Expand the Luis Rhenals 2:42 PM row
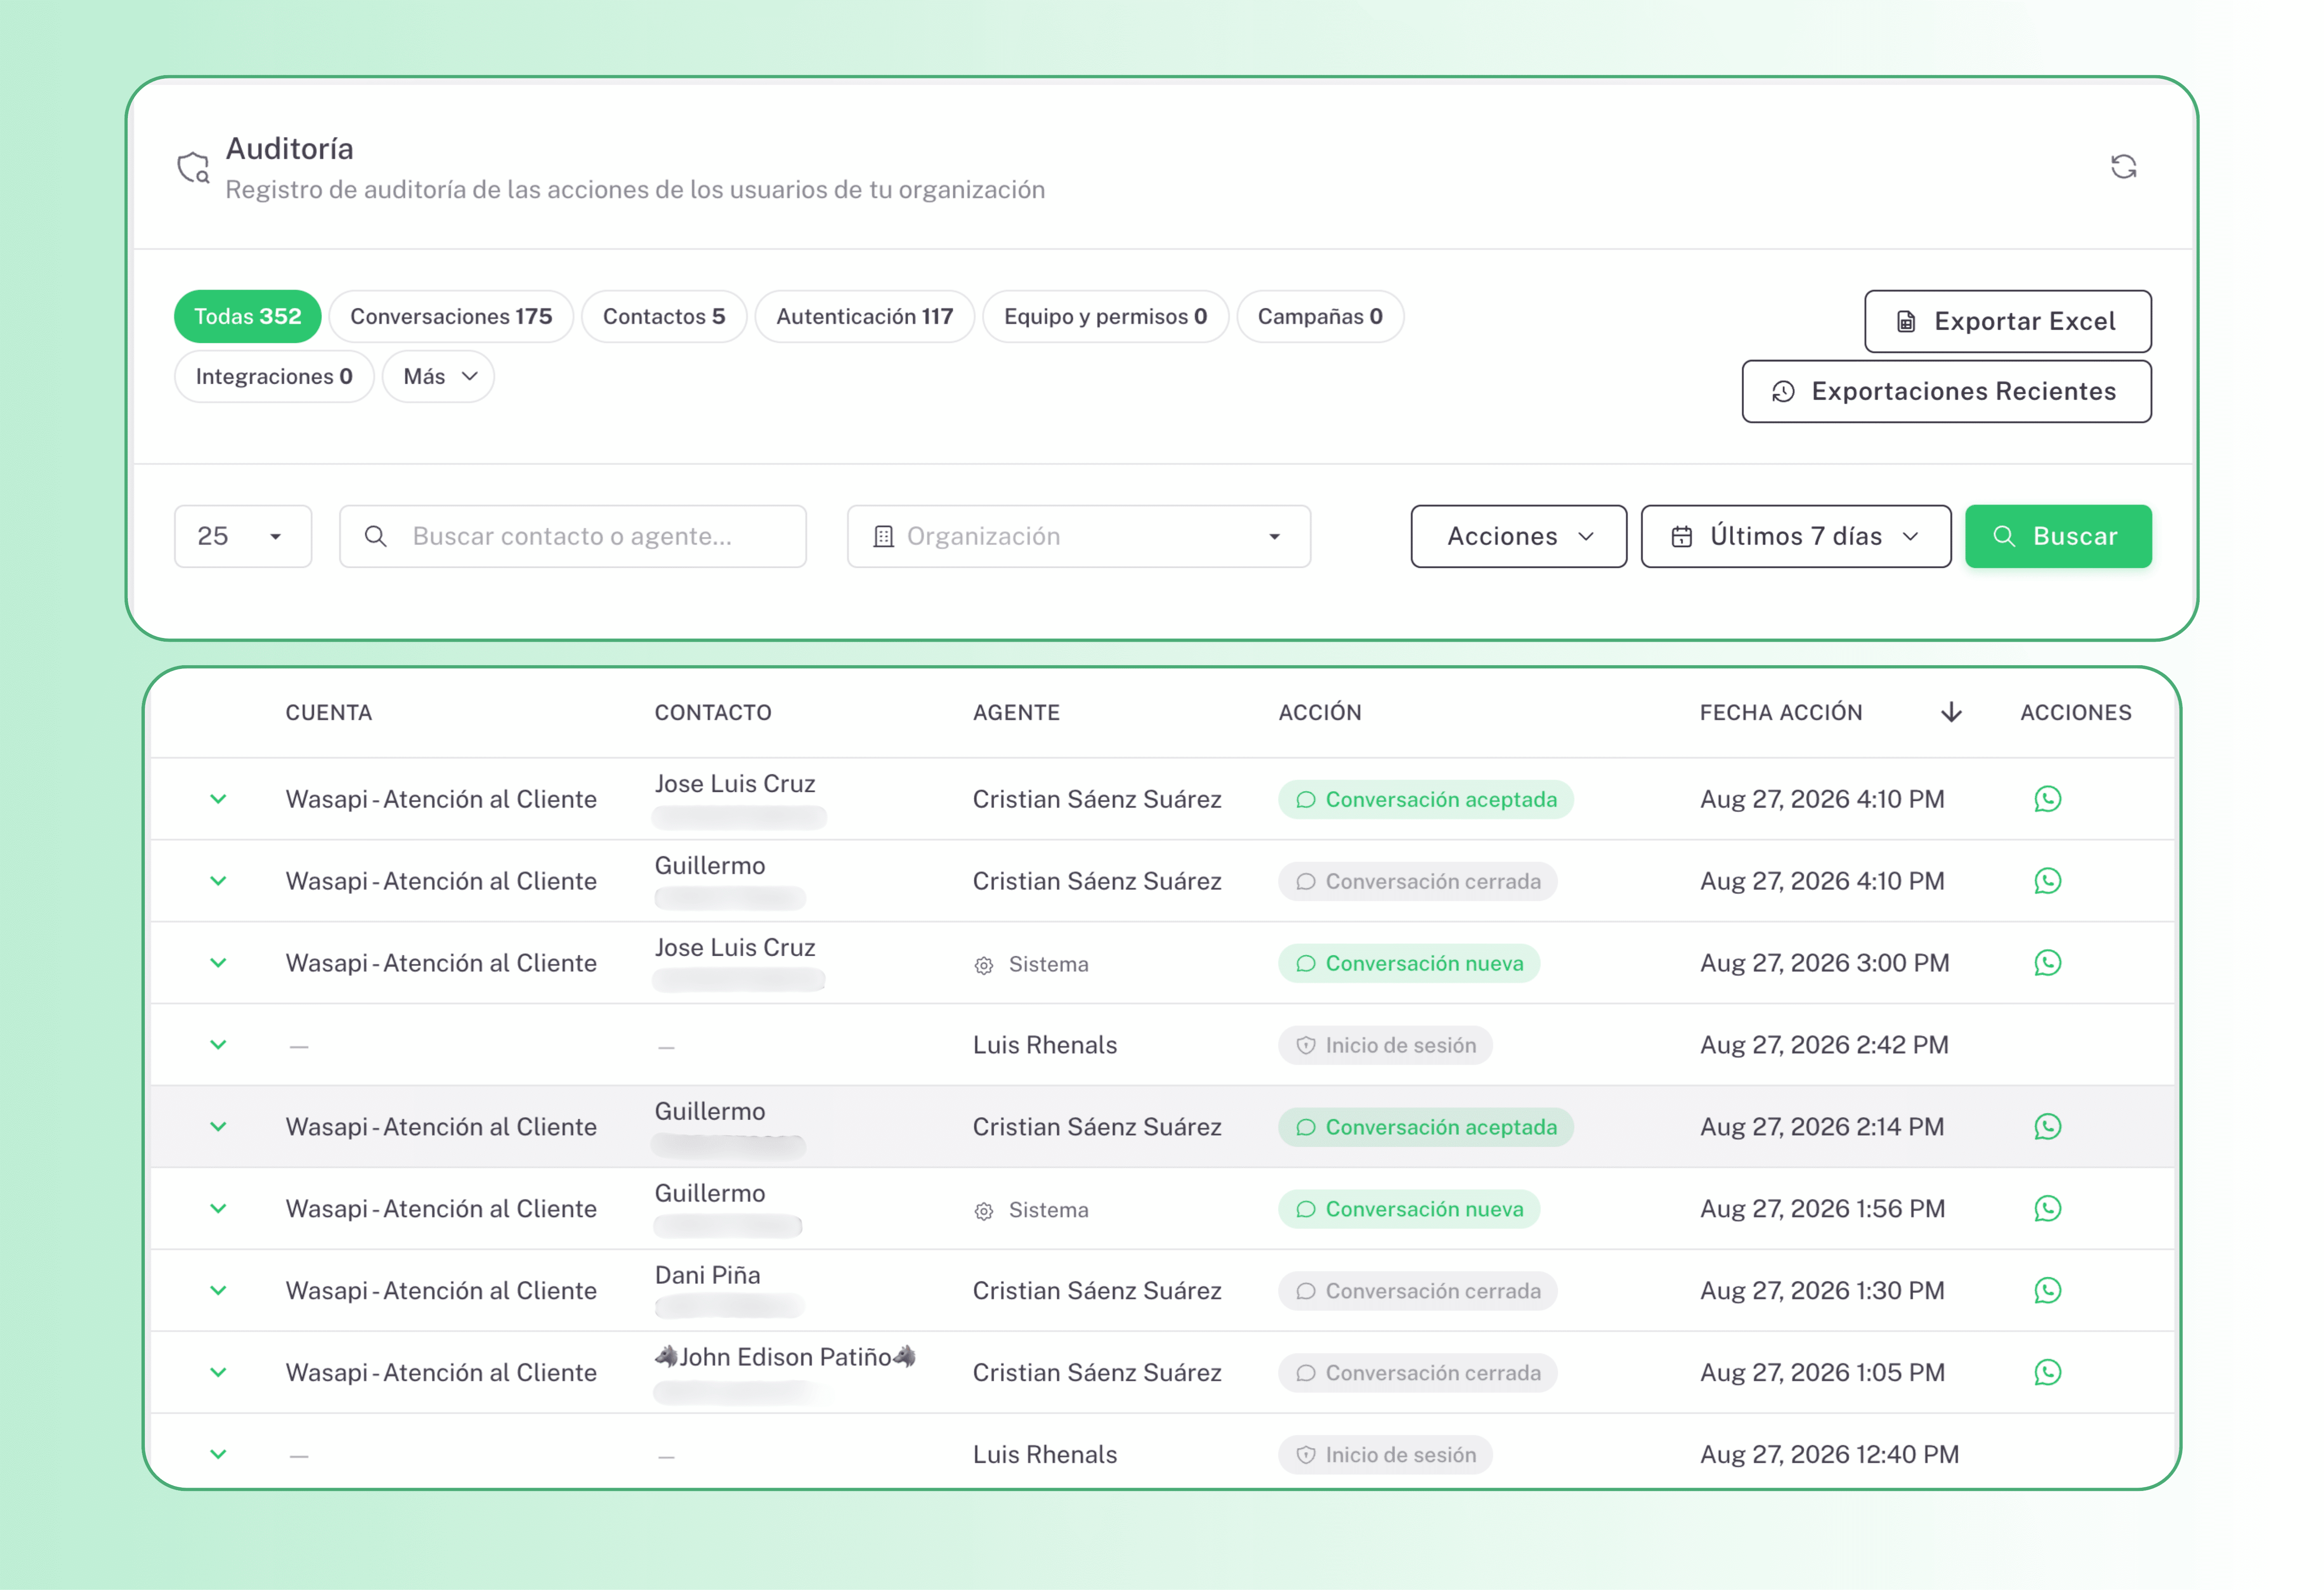Viewport: 2324px width, 1590px height. [218, 1045]
